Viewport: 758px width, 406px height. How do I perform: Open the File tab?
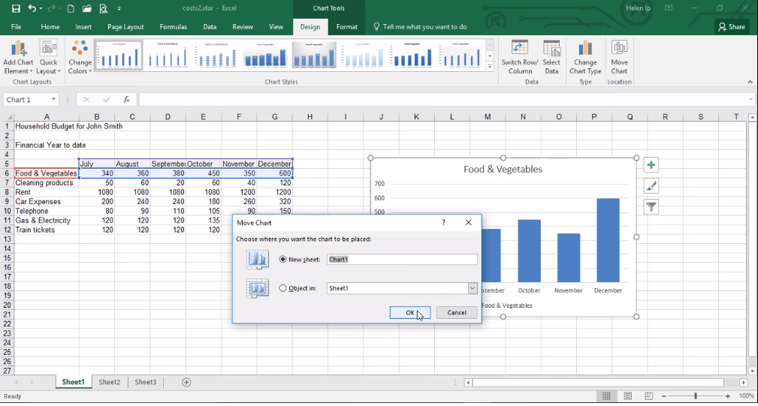coord(16,27)
